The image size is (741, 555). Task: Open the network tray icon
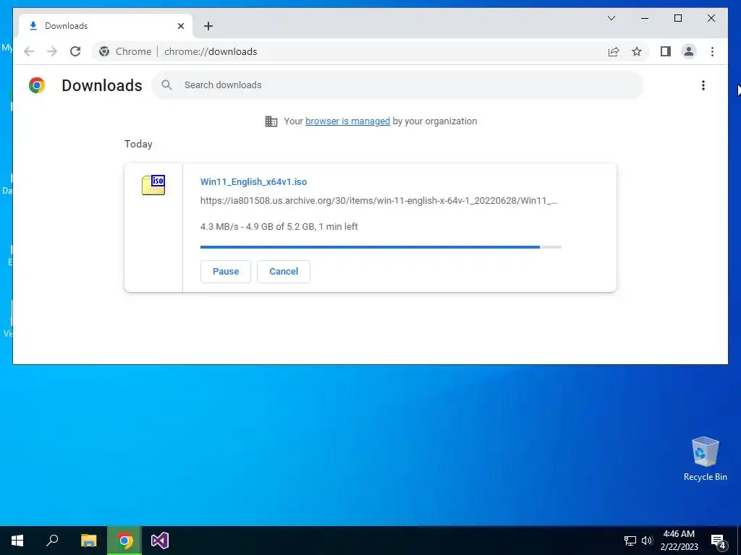click(x=630, y=541)
